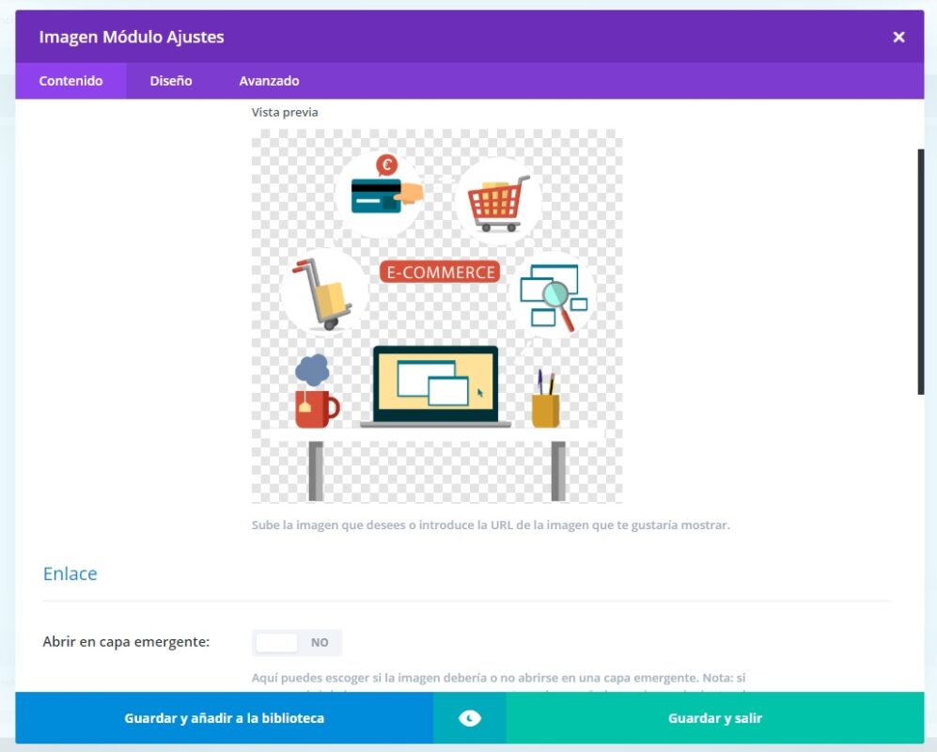This screenshot has width=937, height=752.
Task: Click the eye preview icon between save buttons
Action: [x=468, y=717]
